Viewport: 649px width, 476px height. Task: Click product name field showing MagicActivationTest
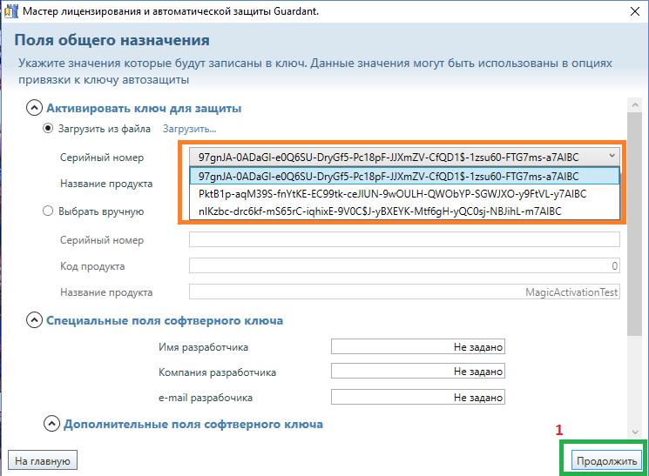pyautogui.click(x=404, y=292)
